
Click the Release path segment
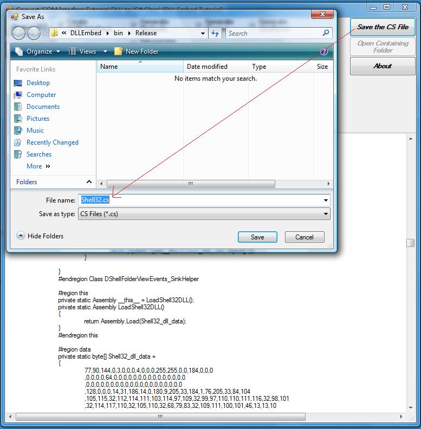pyautogui.click(x=146, y=33)
